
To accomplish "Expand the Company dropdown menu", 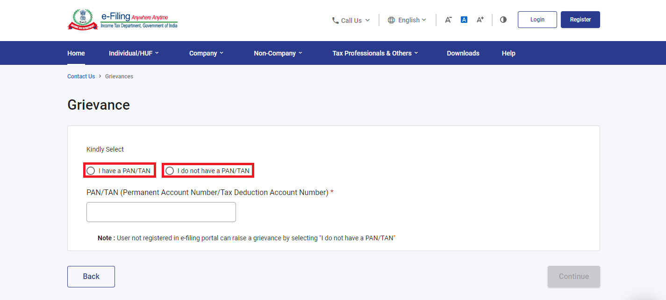I will pyautogui.click(x=206, y=53).
